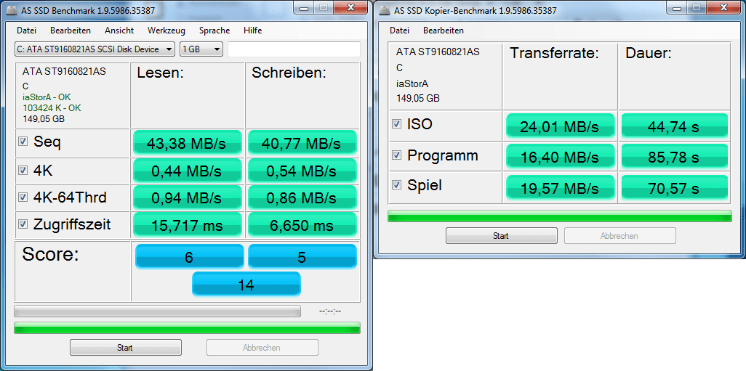
Task: Toggle the Spiel copy test checkbox
Action: click(396, 185)
